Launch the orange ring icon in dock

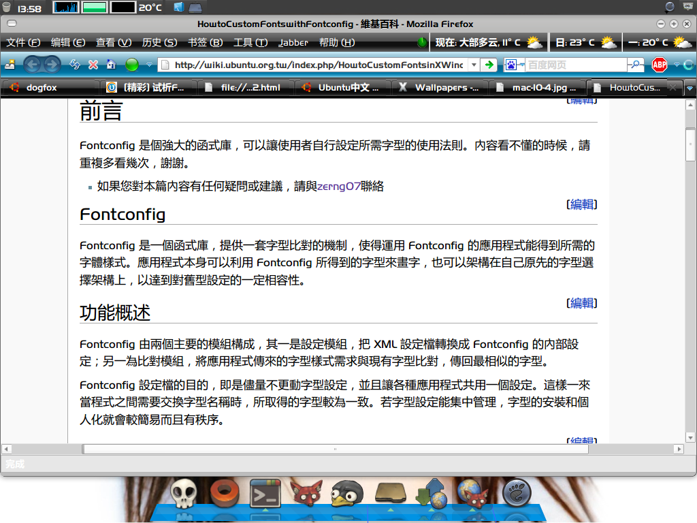[x=225, y=494]
